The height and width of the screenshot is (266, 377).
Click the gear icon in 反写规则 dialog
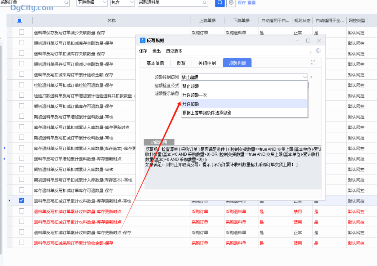318,51
